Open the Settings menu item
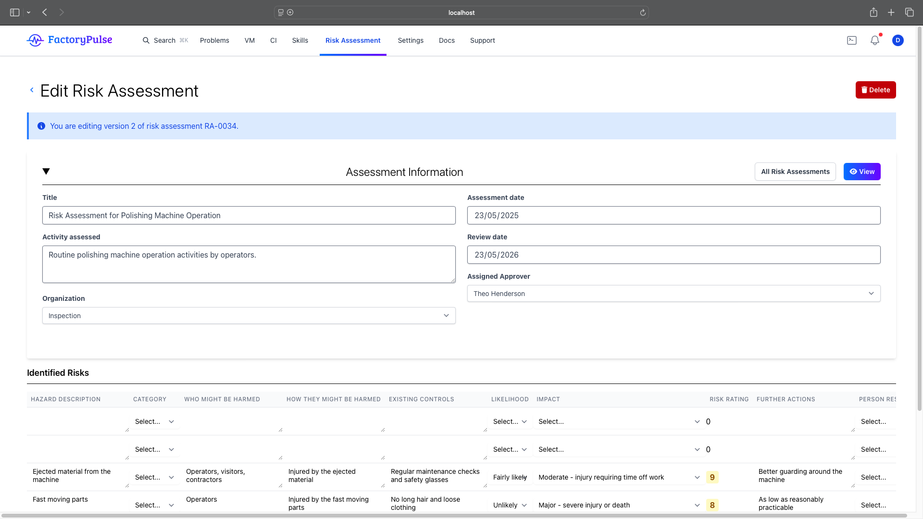 [x=411, y=40]
